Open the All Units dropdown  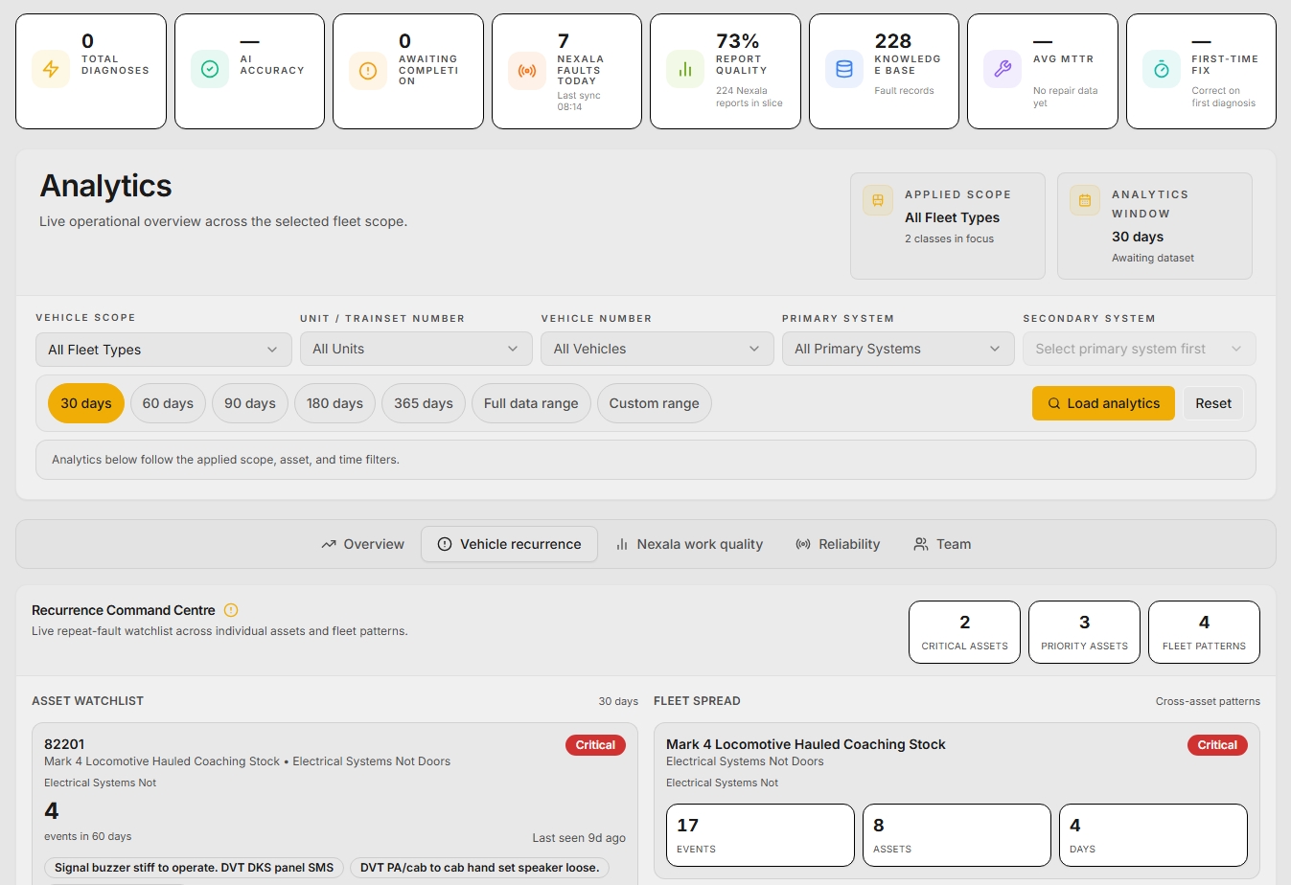click(x=416, y=349)
